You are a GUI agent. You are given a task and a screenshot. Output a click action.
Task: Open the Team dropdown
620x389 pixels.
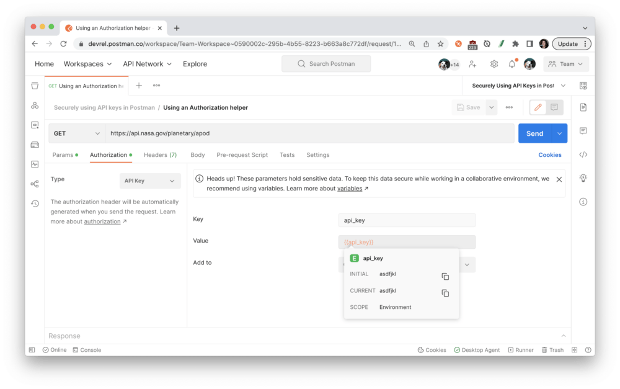point(566,64)
